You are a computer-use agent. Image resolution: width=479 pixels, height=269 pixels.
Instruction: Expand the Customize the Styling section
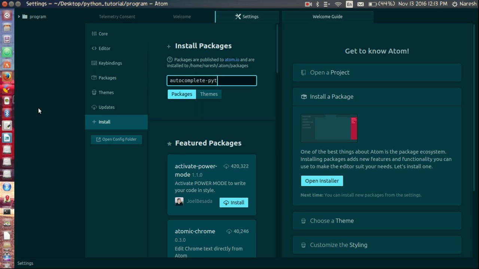coord(377,245)
